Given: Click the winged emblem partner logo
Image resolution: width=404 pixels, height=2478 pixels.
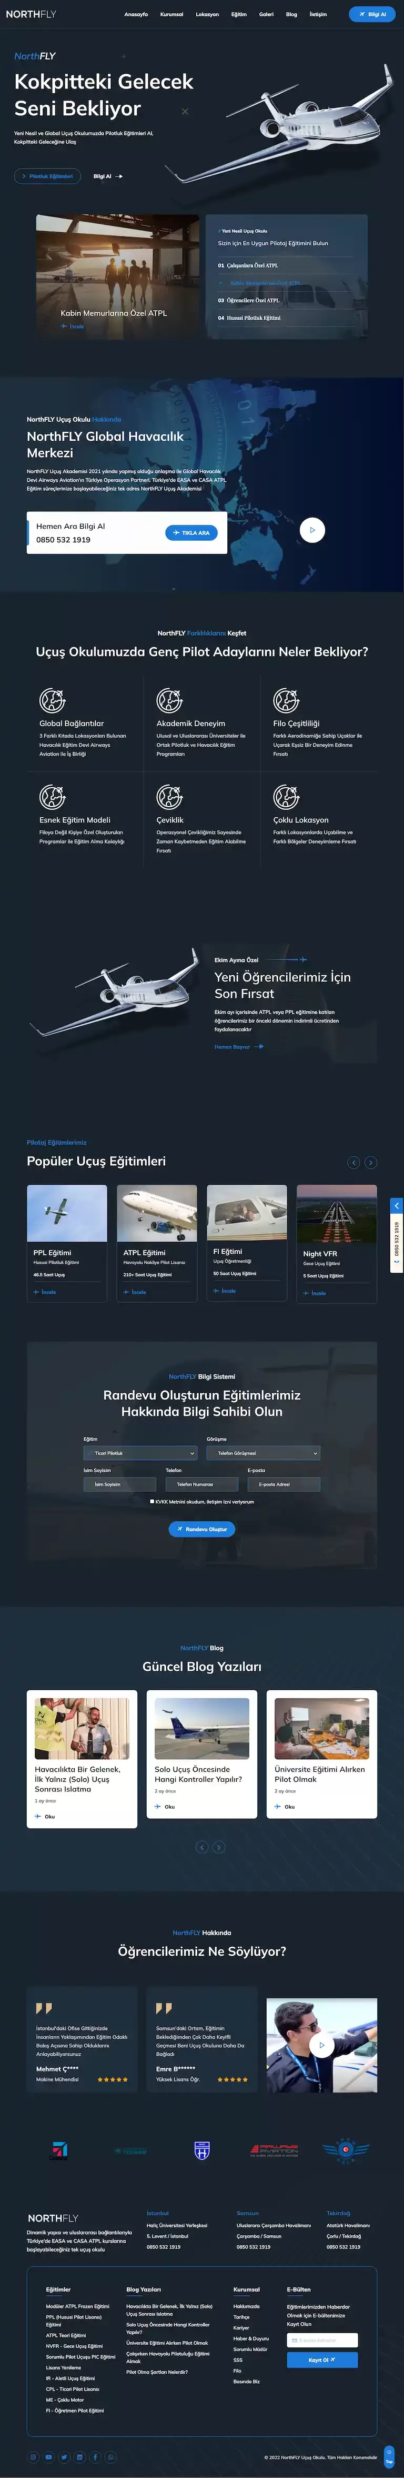Looking at the screenshot, I should click(345, 2151).
